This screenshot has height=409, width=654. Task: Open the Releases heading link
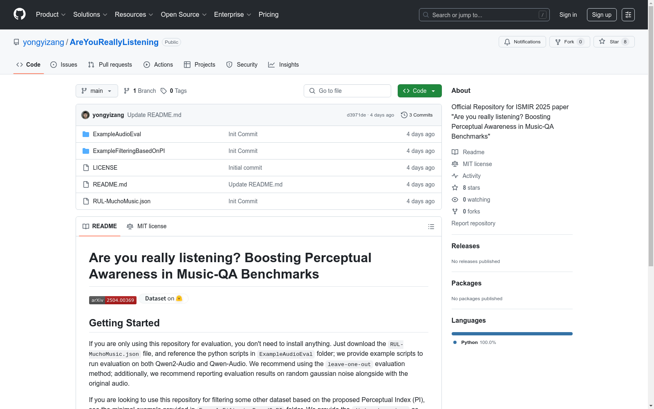[x=466, y=246]
